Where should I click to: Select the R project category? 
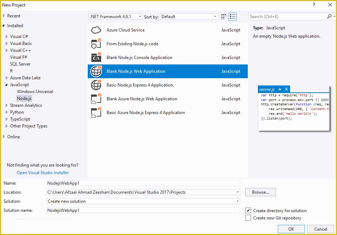pyautogui.click(x=12, y=71)
